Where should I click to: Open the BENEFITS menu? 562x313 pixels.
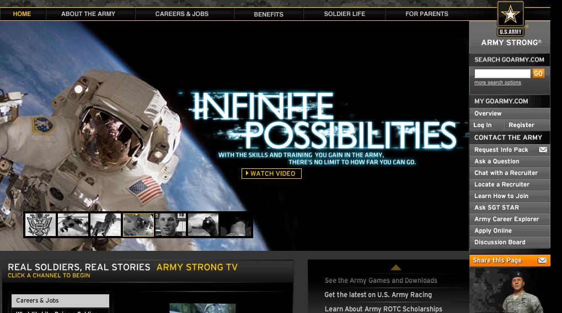269,14
